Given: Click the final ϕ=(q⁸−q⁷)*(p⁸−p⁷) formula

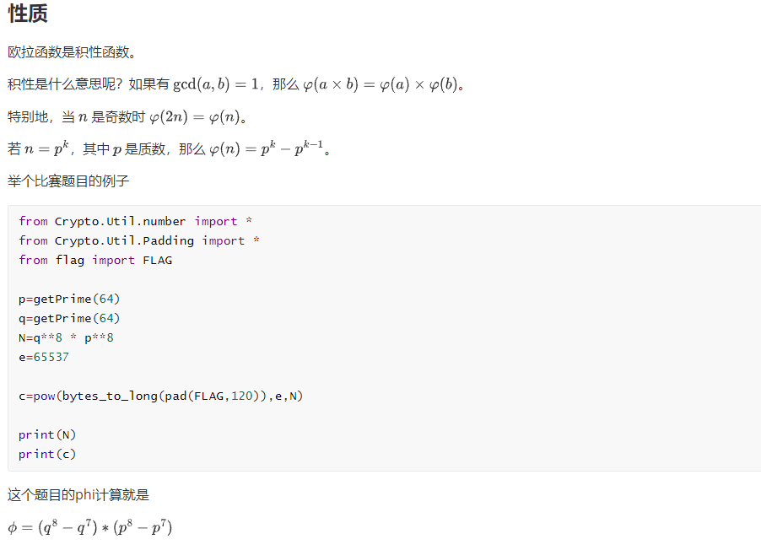Looking at the screenshot, I should pyautogui.click(x=90, y=528).
